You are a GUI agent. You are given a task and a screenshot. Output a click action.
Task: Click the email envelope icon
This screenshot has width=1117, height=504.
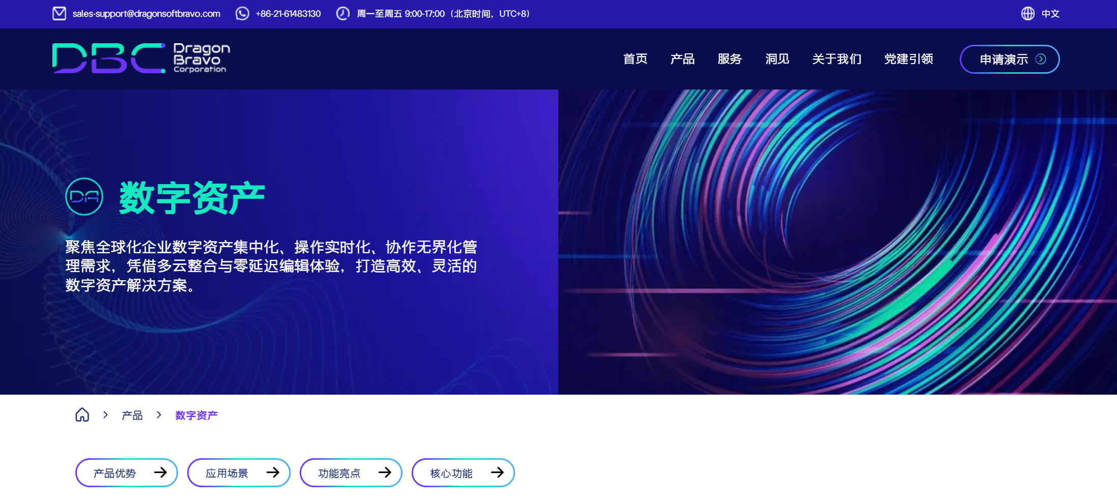(x=59, y=14)
